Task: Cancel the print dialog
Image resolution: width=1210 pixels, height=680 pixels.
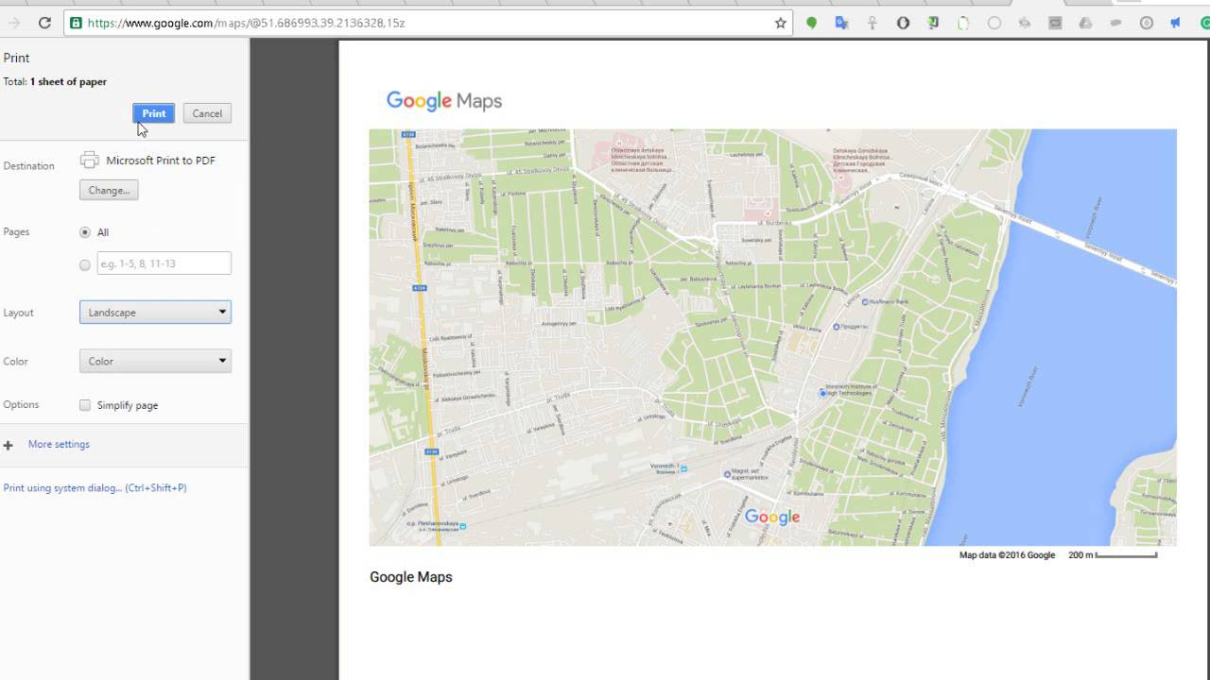Action: tap(207, 113)
